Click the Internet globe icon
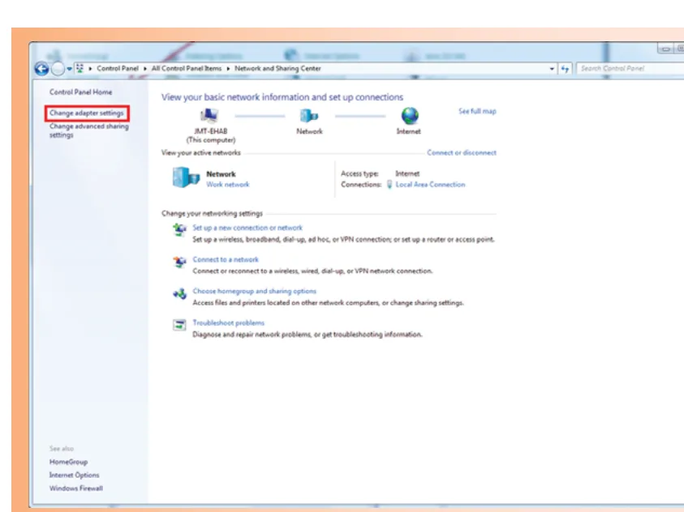 [x=410, y=116]
